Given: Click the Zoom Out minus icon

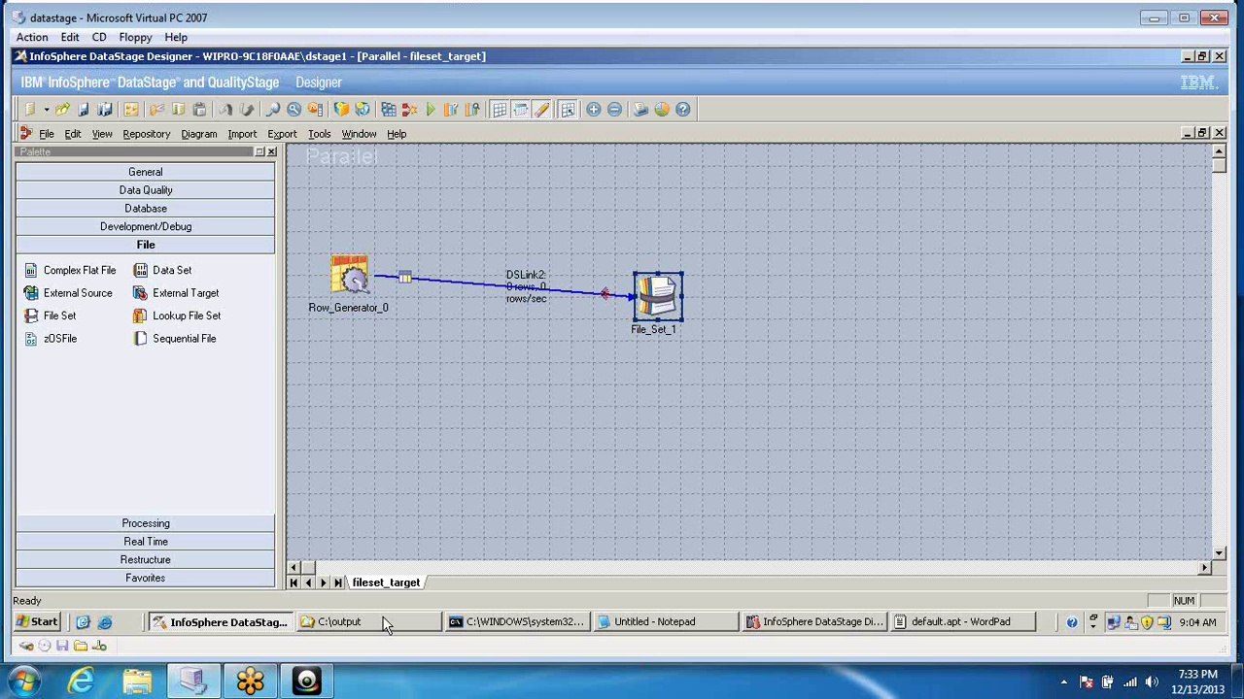Looking at the screenshot, I should (x=614, y=110).
